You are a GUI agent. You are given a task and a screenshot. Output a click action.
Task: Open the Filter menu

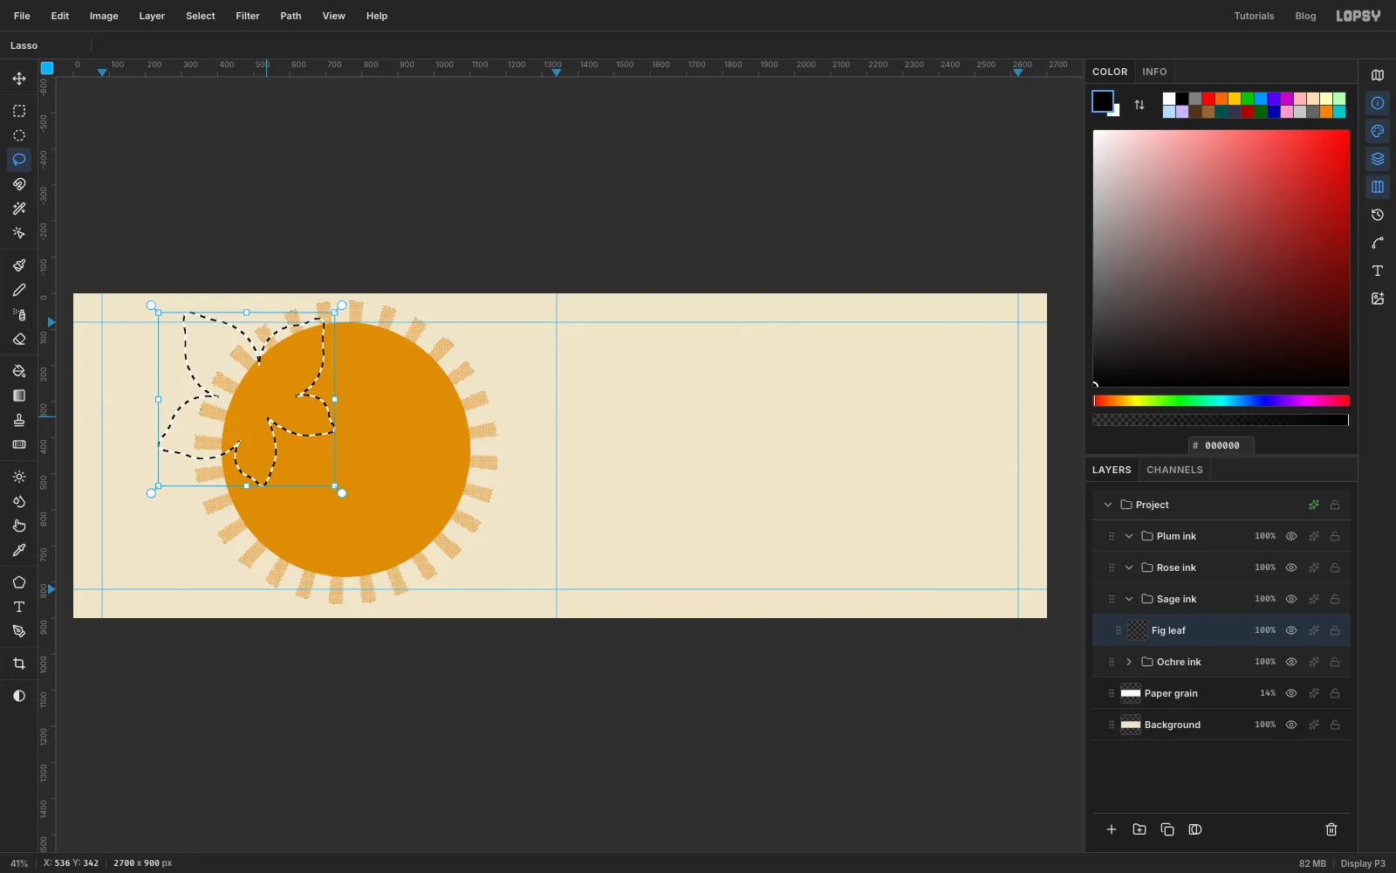248,16
